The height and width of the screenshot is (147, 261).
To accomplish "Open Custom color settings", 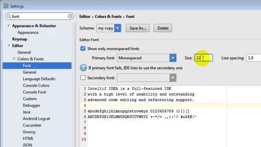I will [x=30, y=99].
